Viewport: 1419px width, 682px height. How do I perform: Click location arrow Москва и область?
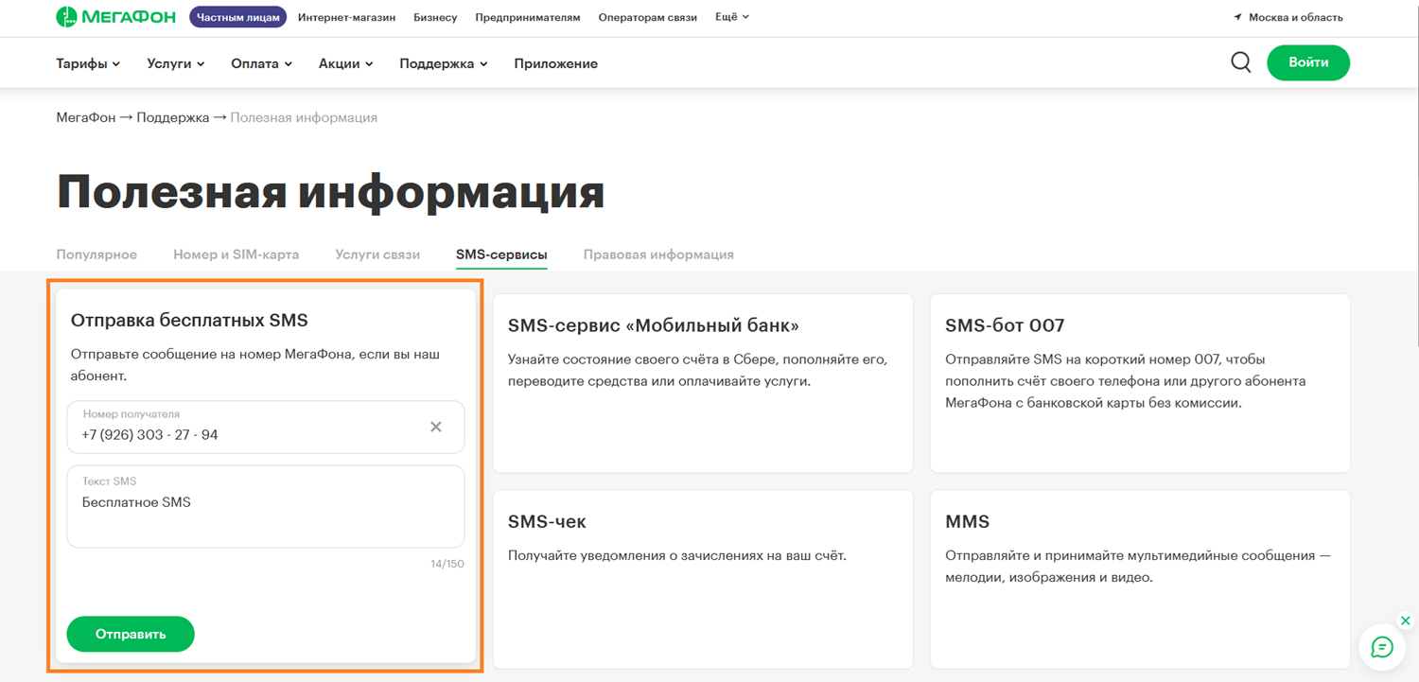coord(1288,17)
